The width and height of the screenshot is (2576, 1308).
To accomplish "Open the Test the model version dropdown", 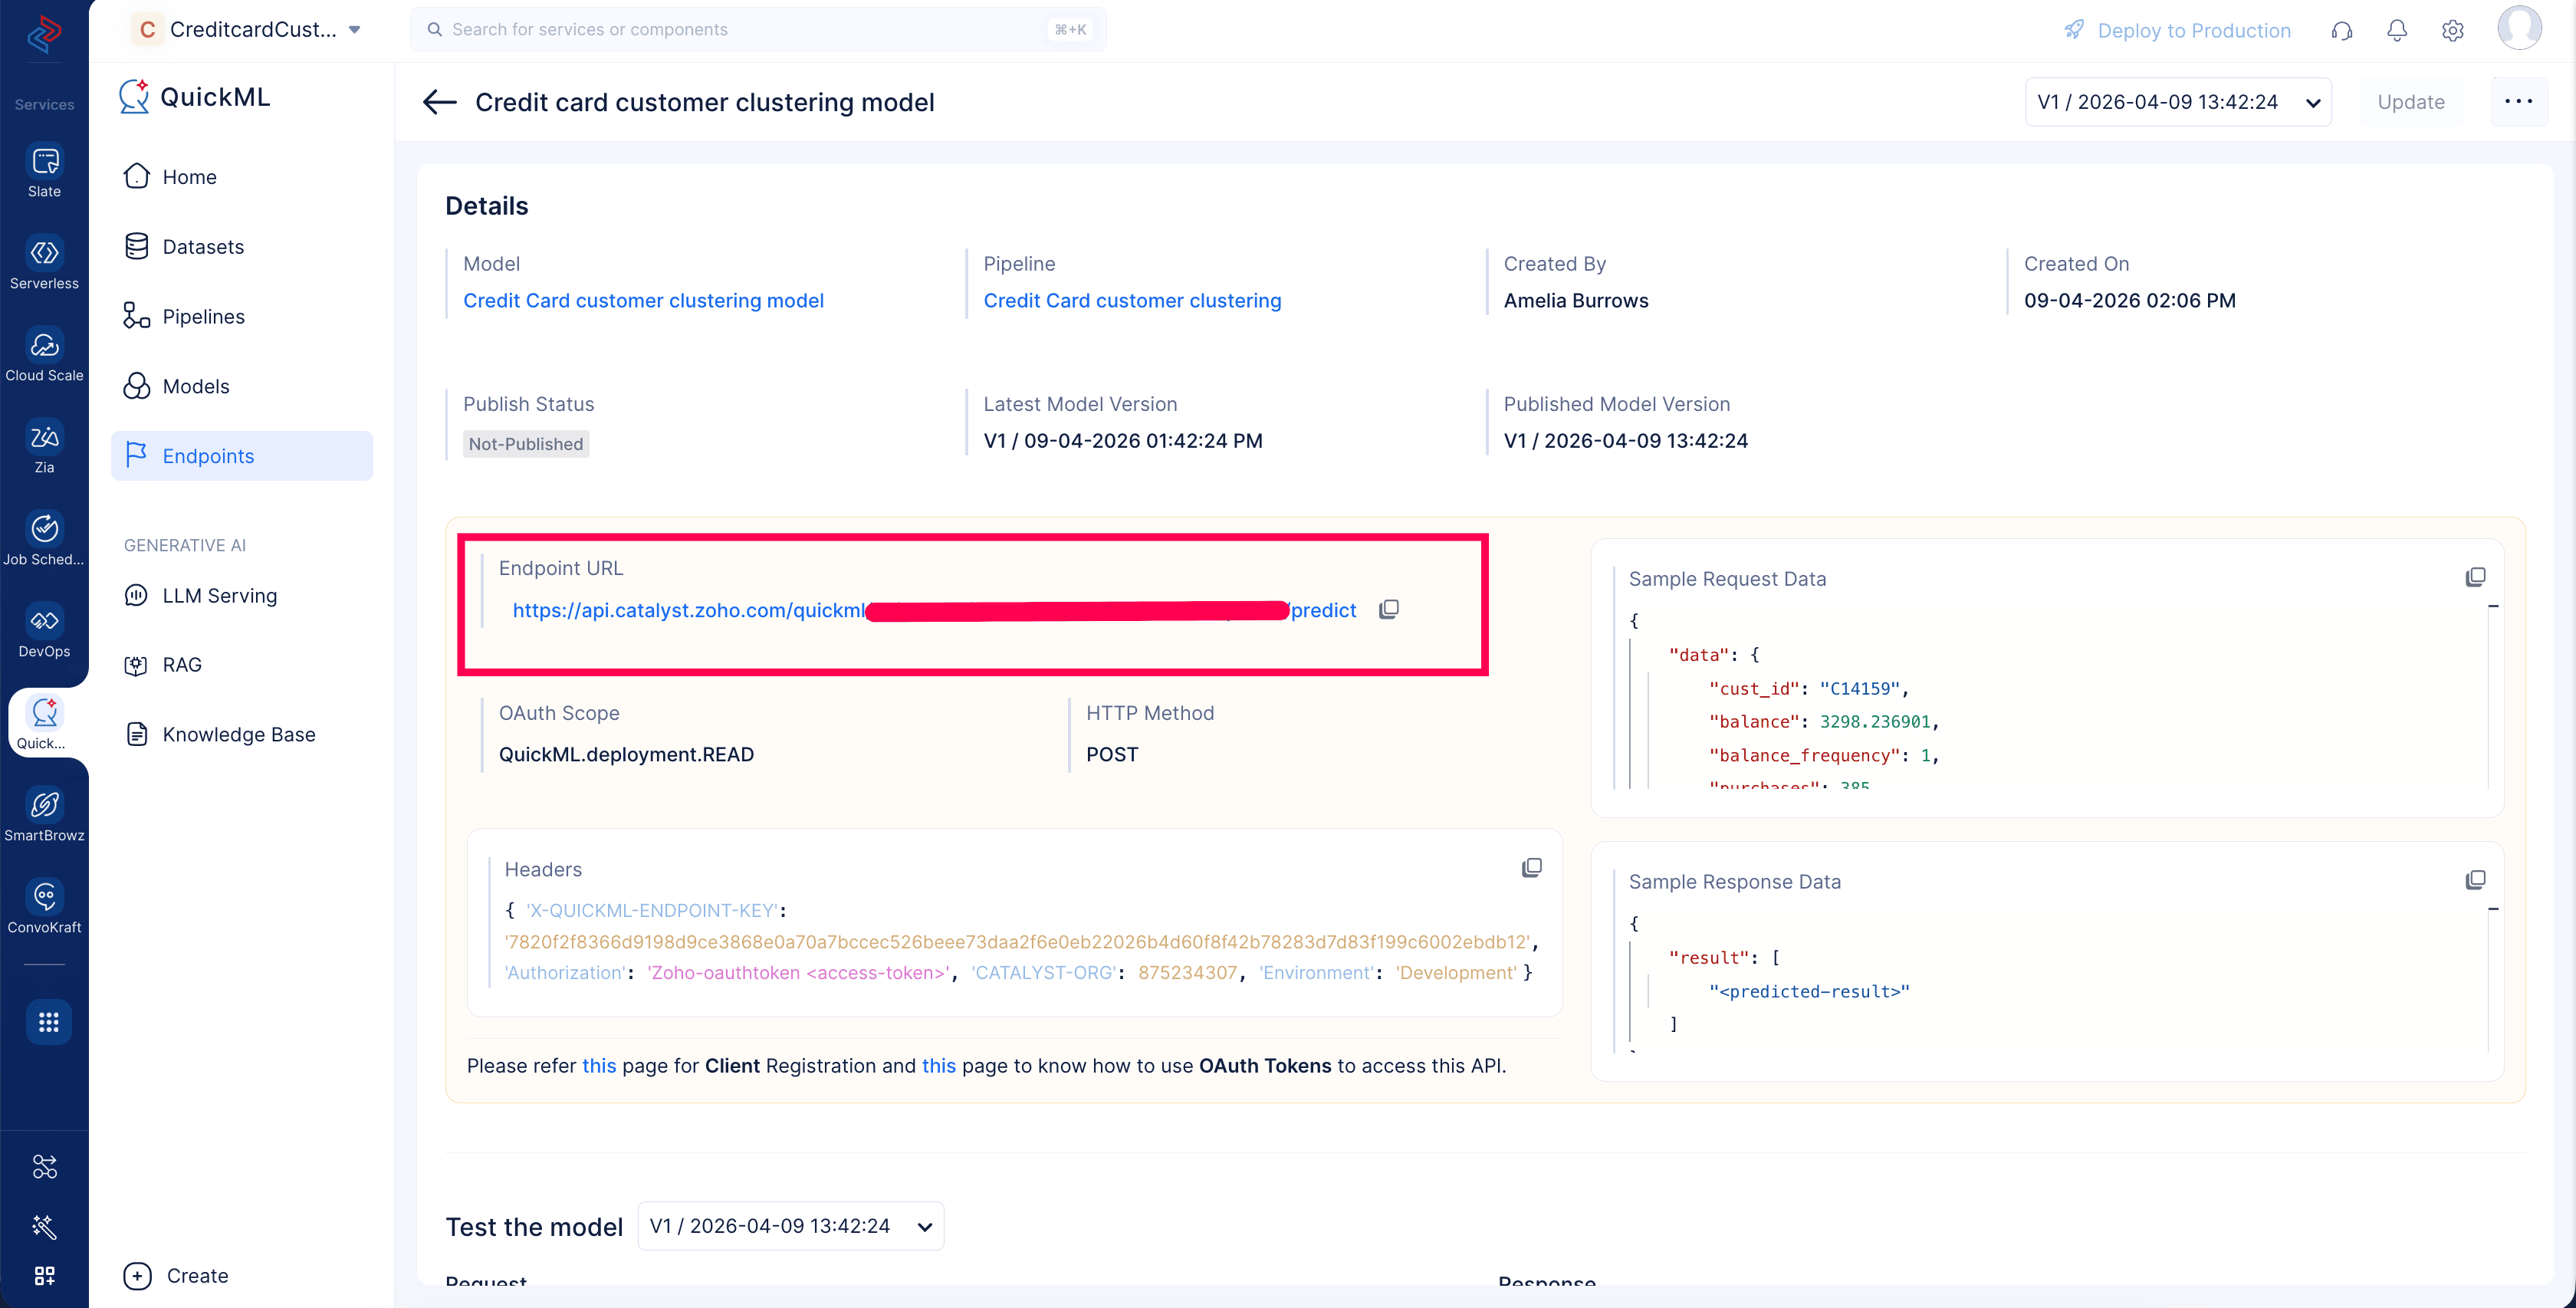I will [790, 1226].
